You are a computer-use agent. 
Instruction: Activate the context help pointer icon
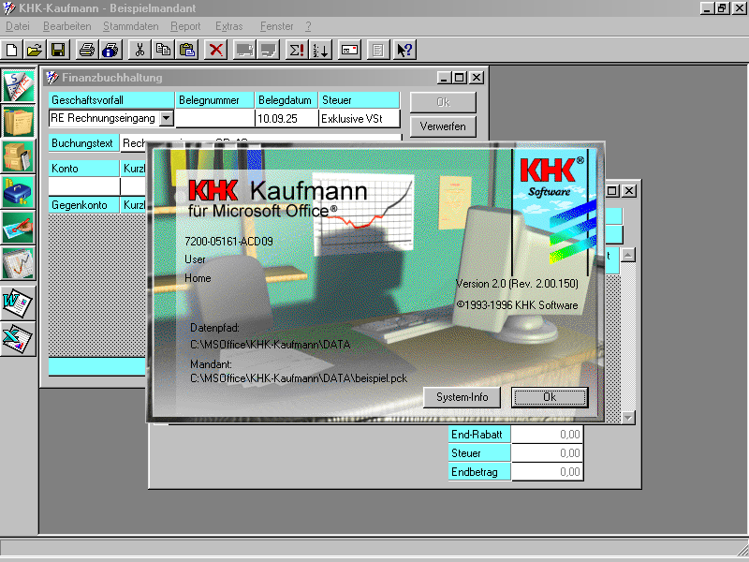404,50
